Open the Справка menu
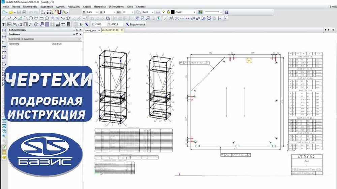The width and height of the screenshot is (337, 189). (141, 7)
